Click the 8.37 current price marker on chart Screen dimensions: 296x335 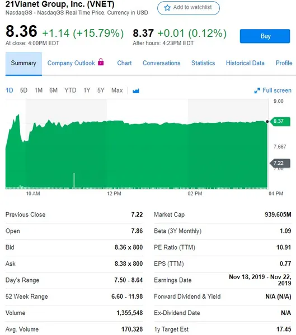280,121
